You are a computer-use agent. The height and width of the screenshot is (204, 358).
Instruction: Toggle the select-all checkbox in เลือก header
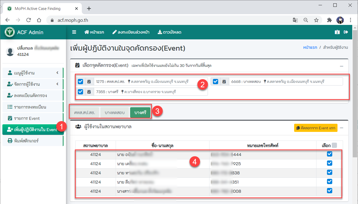334,145
